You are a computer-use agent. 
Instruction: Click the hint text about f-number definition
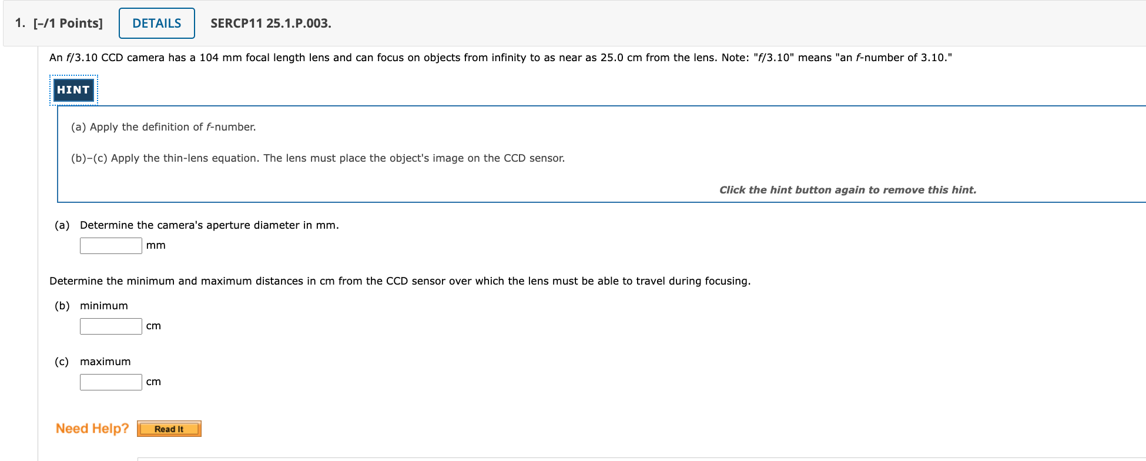[x=163, y=126]
